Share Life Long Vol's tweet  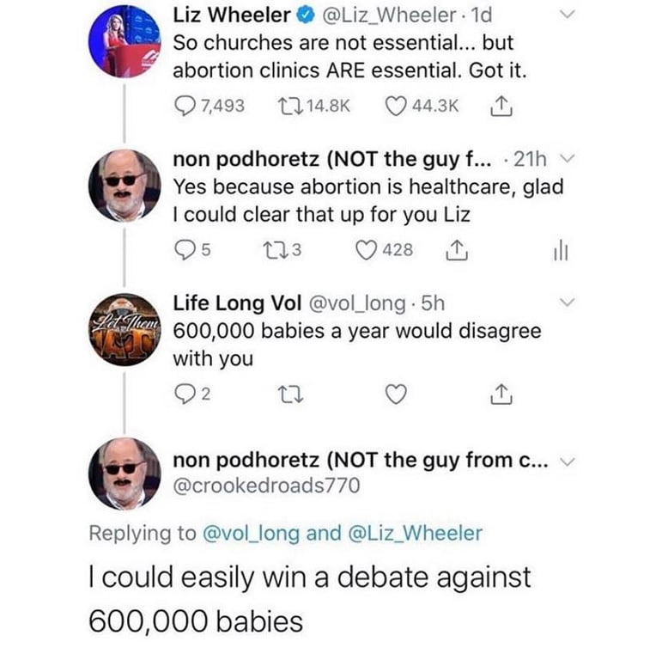tap(499, 394)
